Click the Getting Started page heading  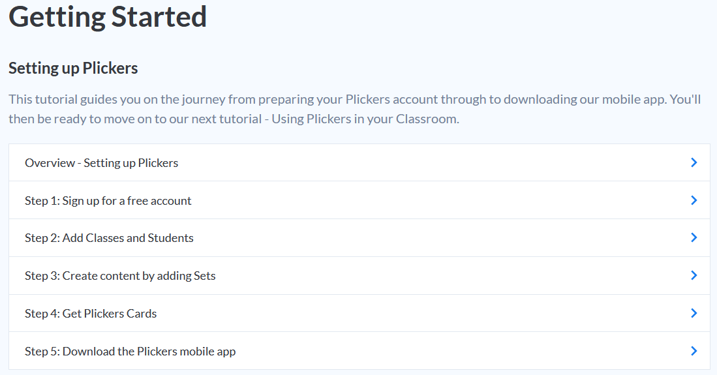tap(108, 18)
